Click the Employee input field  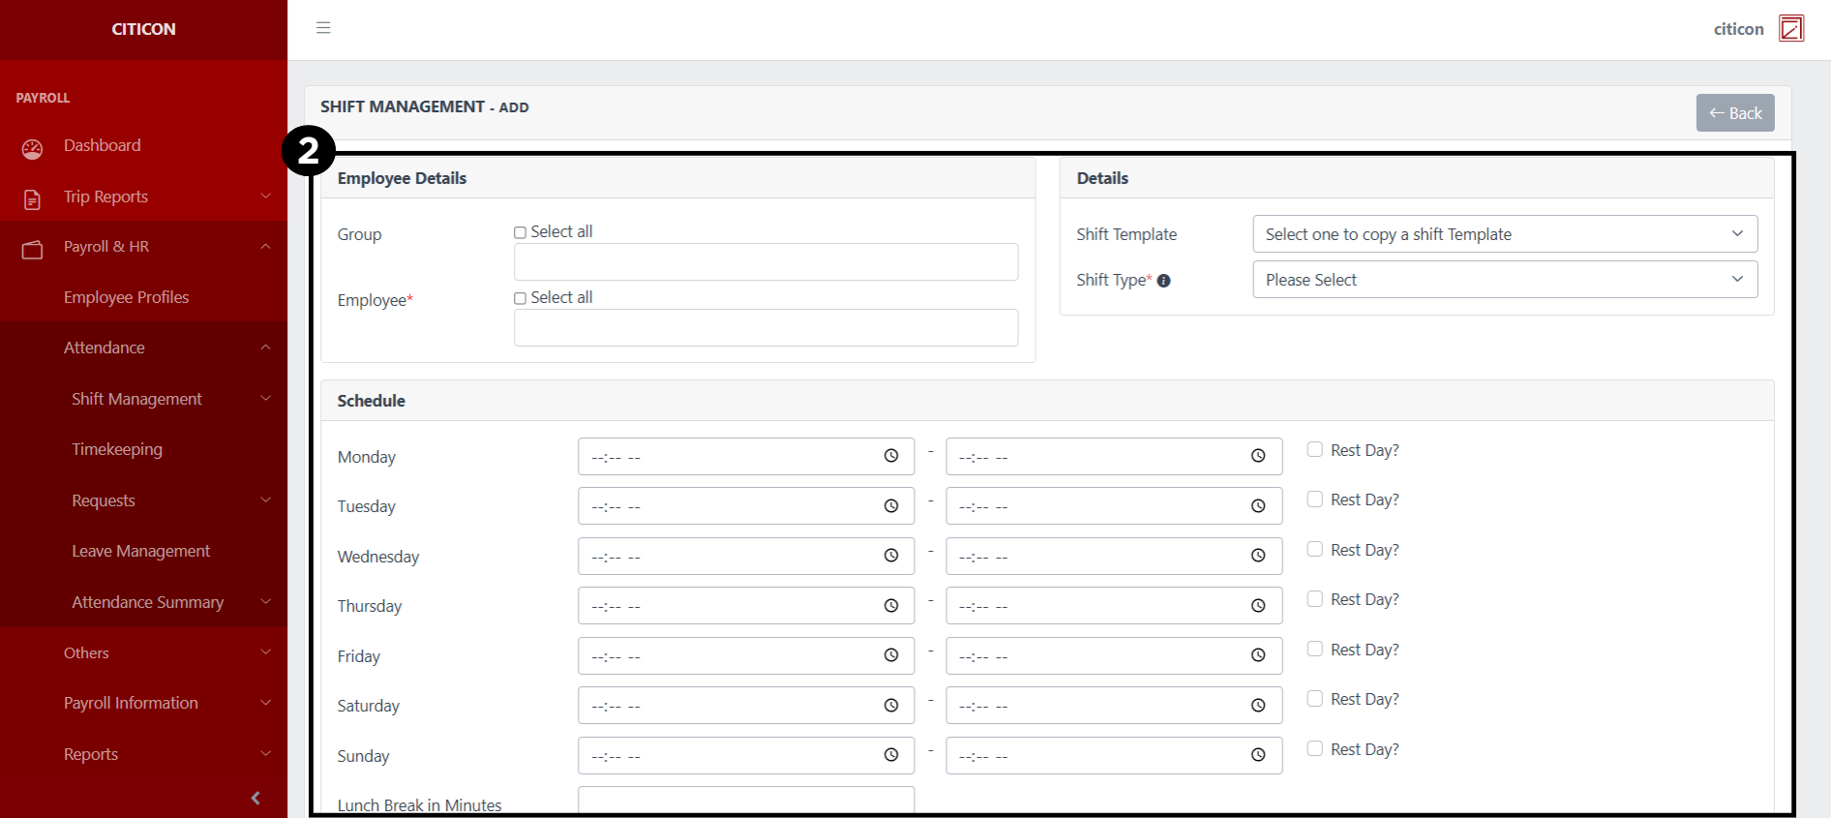(765, 328)
